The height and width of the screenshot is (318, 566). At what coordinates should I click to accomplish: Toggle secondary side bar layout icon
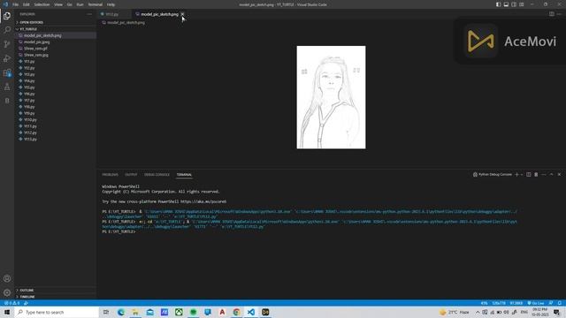pos(514,4)
